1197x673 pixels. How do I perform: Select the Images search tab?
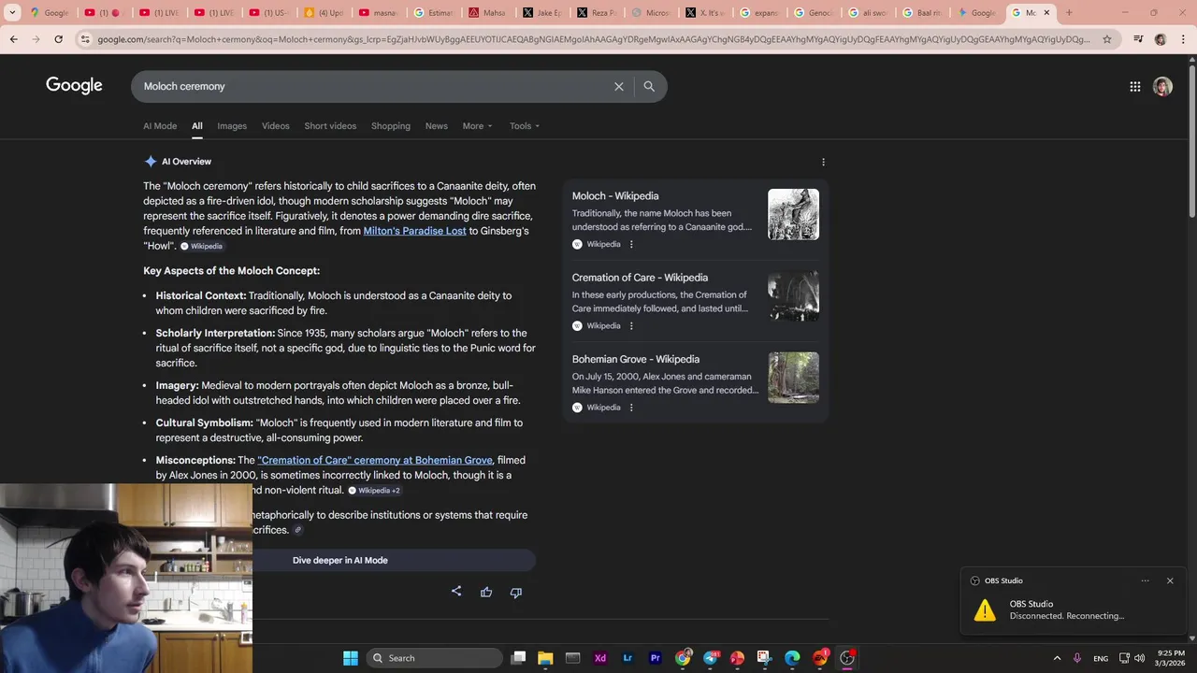coord(232,126)
